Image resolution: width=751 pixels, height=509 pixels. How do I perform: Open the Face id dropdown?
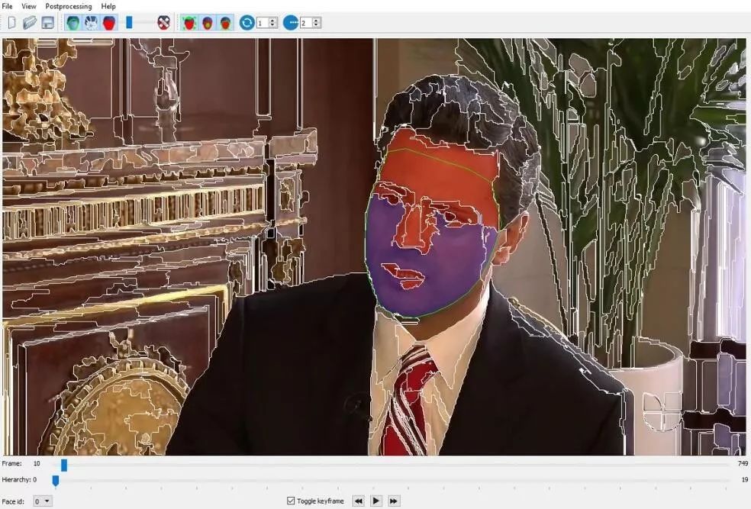[44, 501]
